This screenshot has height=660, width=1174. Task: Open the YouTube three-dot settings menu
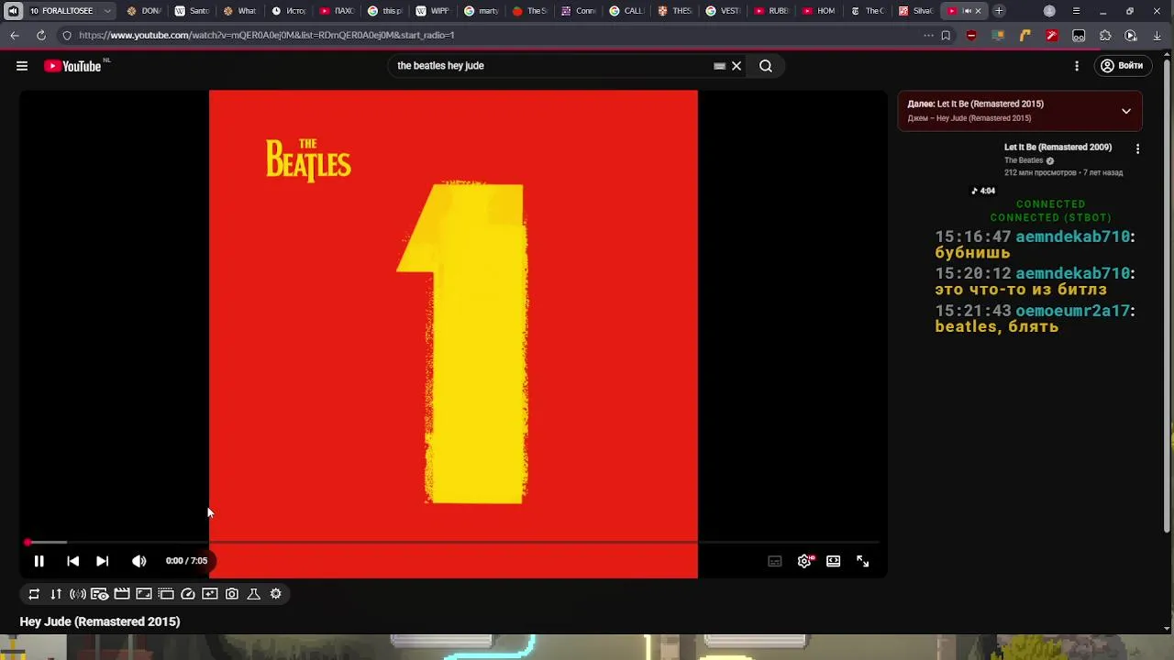click(x=1077, y=66)
